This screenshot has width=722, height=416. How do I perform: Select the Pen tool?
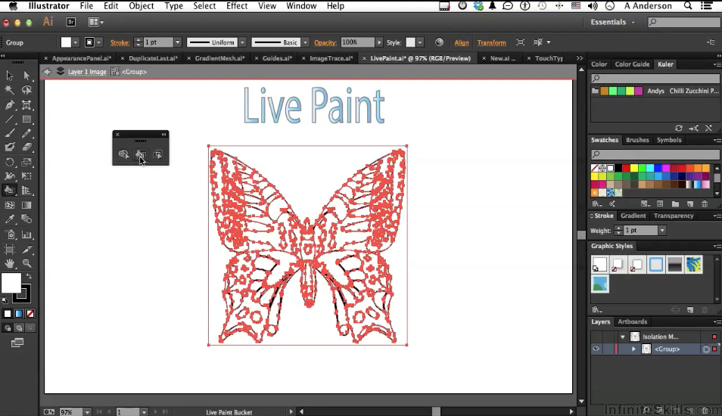[x=10, y=105]
